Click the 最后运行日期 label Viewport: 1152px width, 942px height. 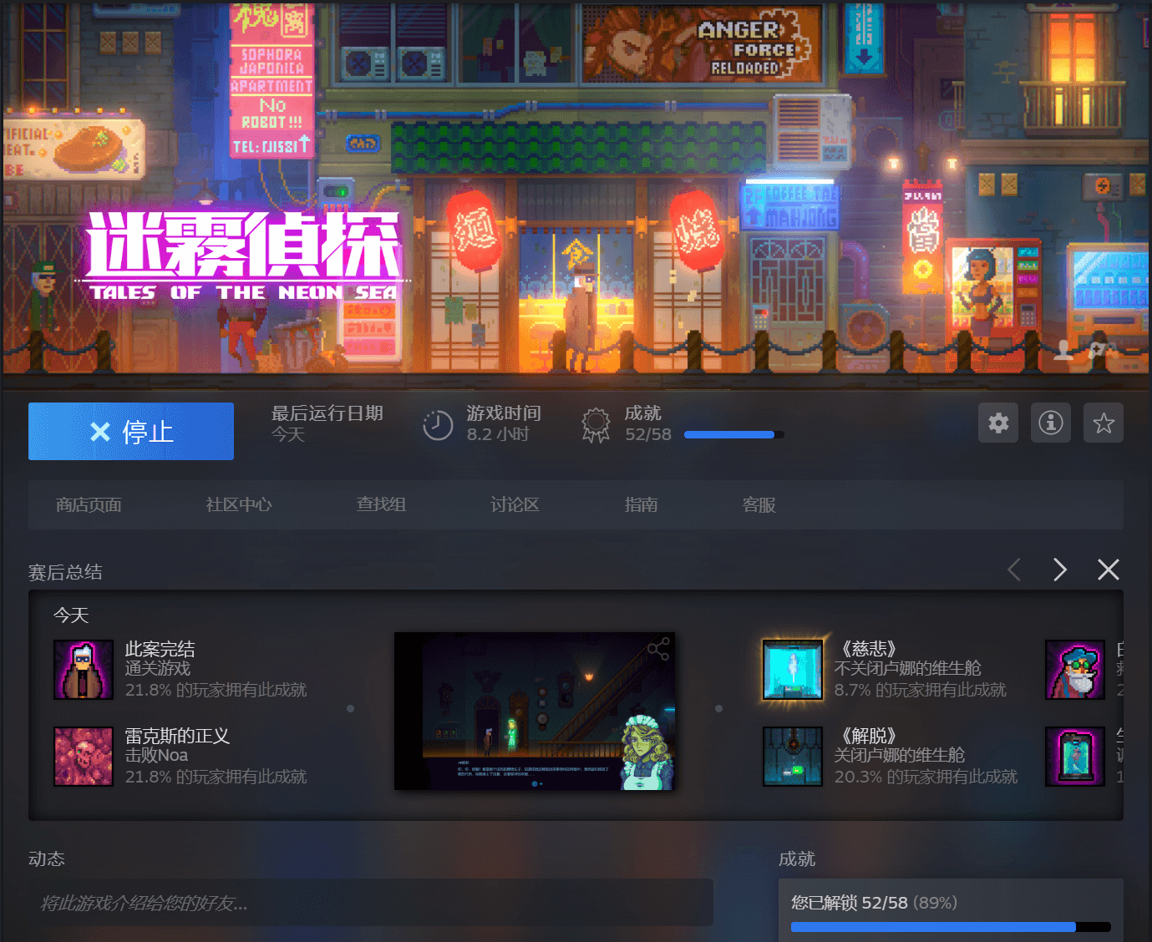327,413
